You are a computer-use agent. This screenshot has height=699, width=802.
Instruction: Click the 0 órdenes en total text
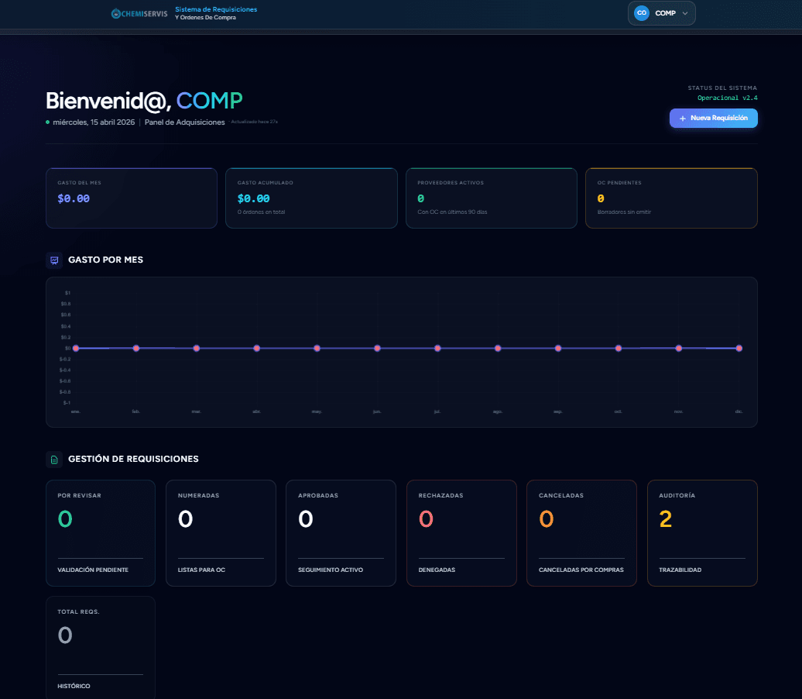tap(261, 212)
